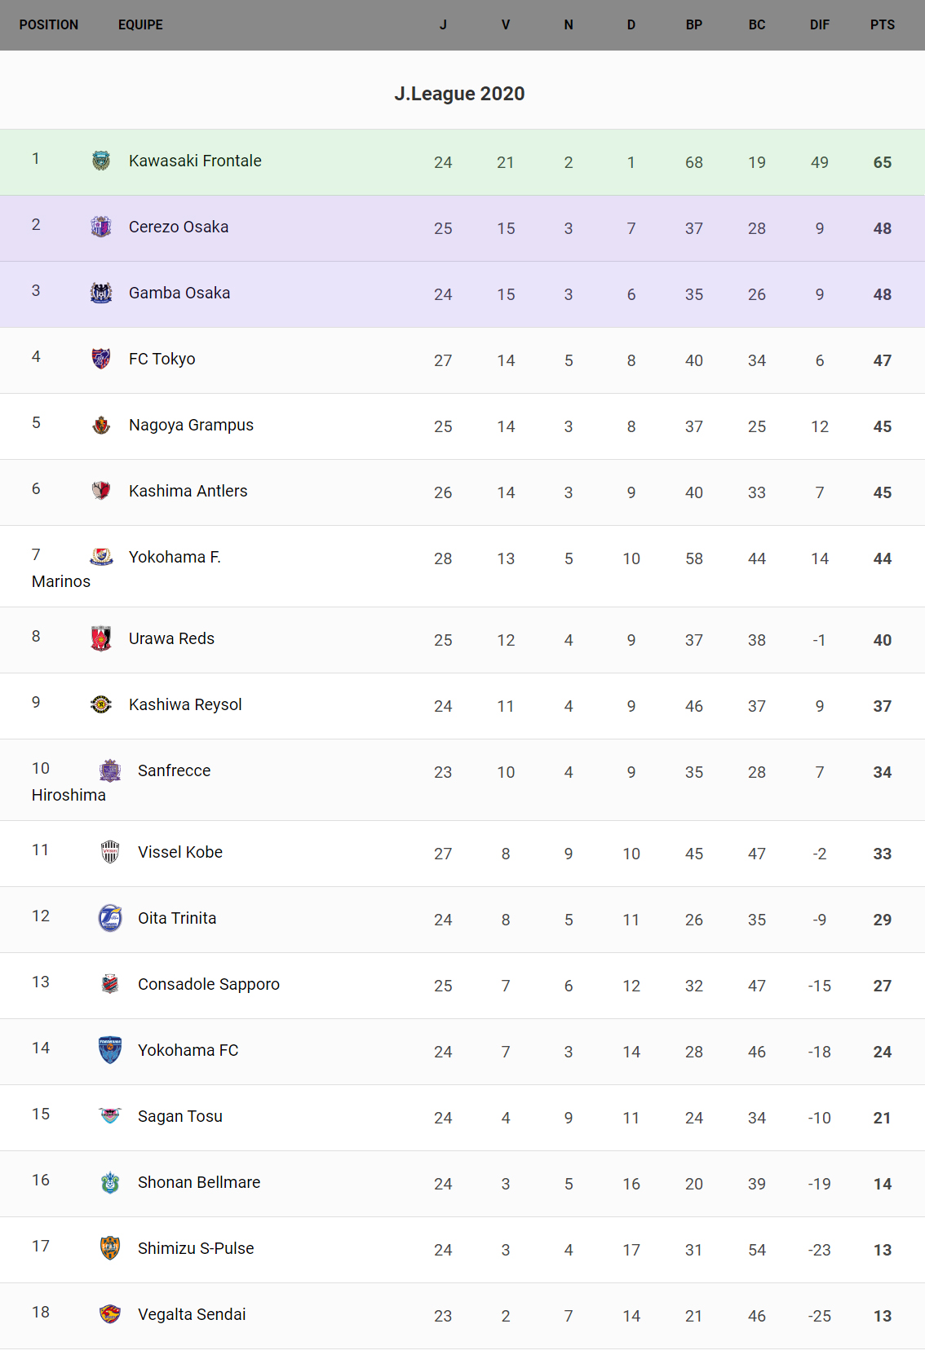Viewport: 925px width, 1355px height.
Task: Click the Gamba Osaka team crest
Action: pyautogui.click(x=101, y=293)
